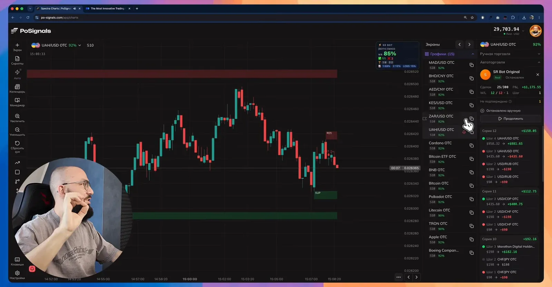Screen dimensions: 552x287
Task: Click the Продолжить button
Action: pyautogui.click(x=510, y=119)
